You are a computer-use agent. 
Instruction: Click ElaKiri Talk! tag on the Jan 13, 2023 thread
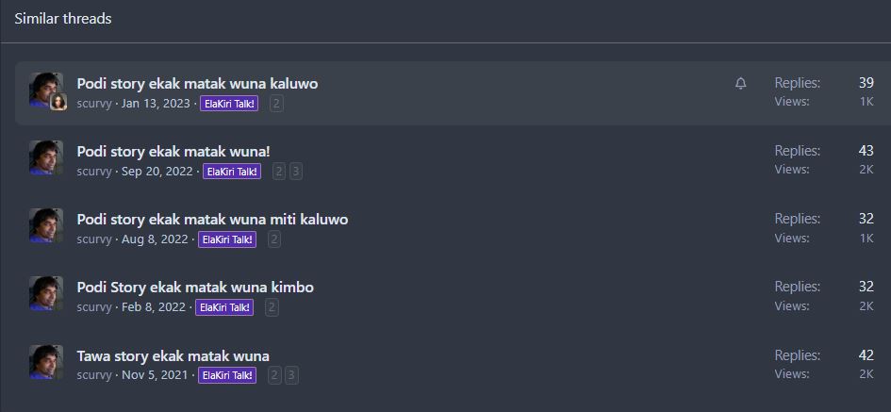229,104
